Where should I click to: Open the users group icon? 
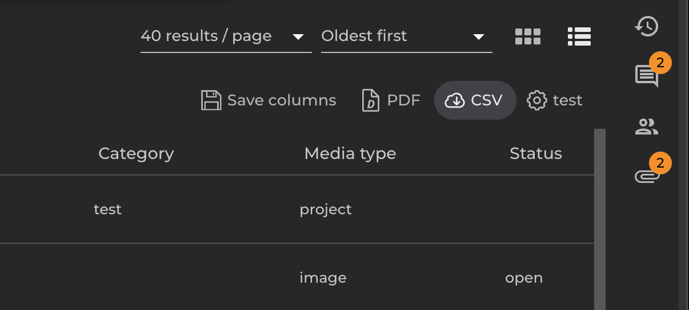pyautogui.click(x=647, y=127)
